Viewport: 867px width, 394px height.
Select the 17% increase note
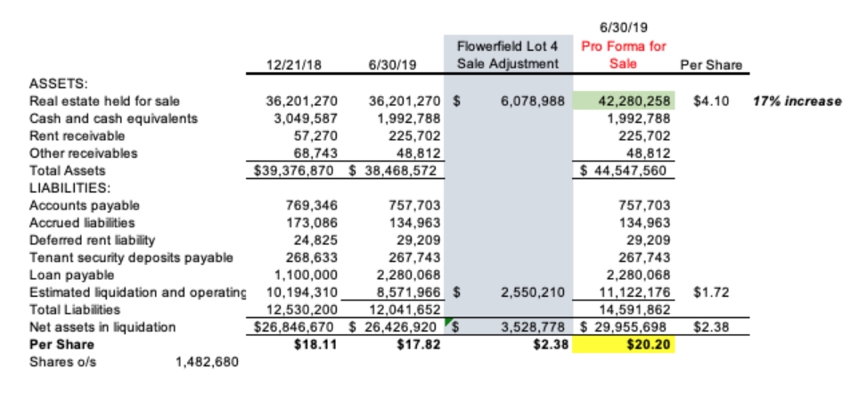pos(797,101)
